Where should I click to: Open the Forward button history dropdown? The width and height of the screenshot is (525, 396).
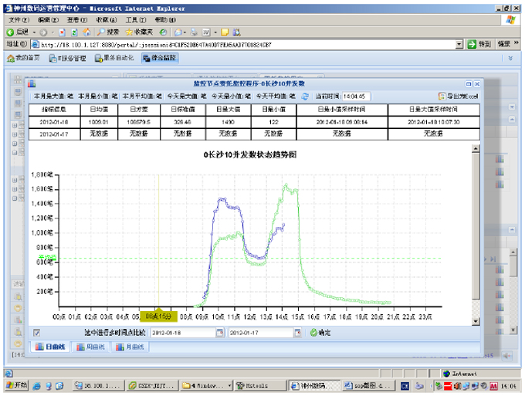click(52, 32)
